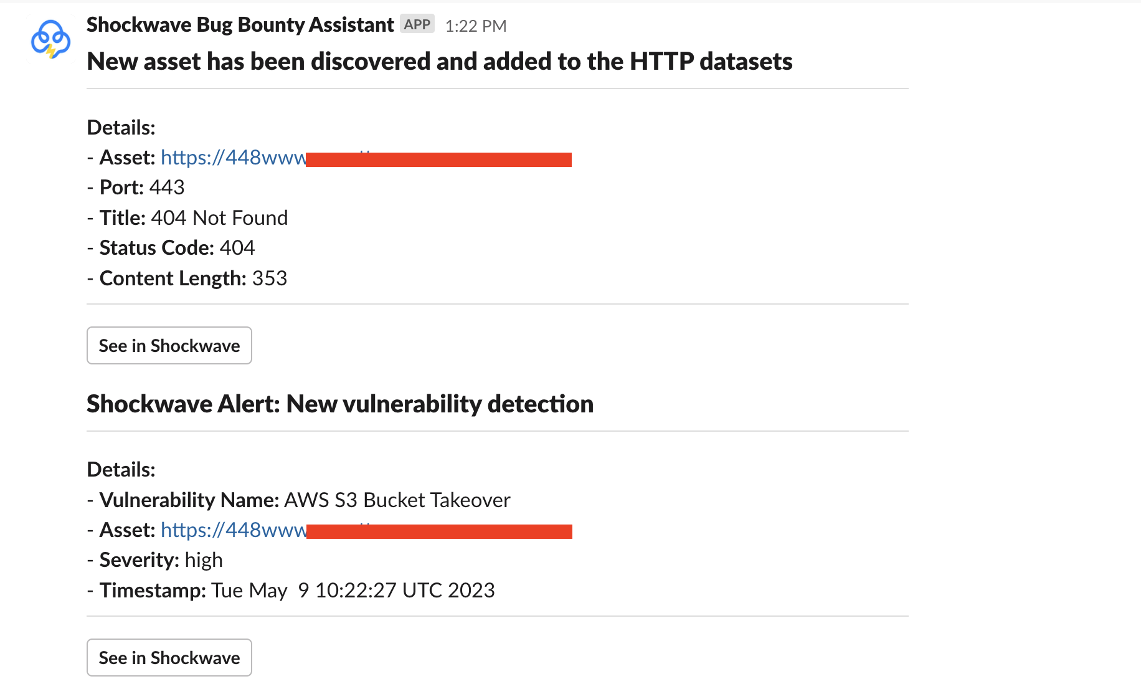Screen dimensions: 1141x684
Task: Click the 1:22 PM message timestamp
Action: click(x=476, y=26)
